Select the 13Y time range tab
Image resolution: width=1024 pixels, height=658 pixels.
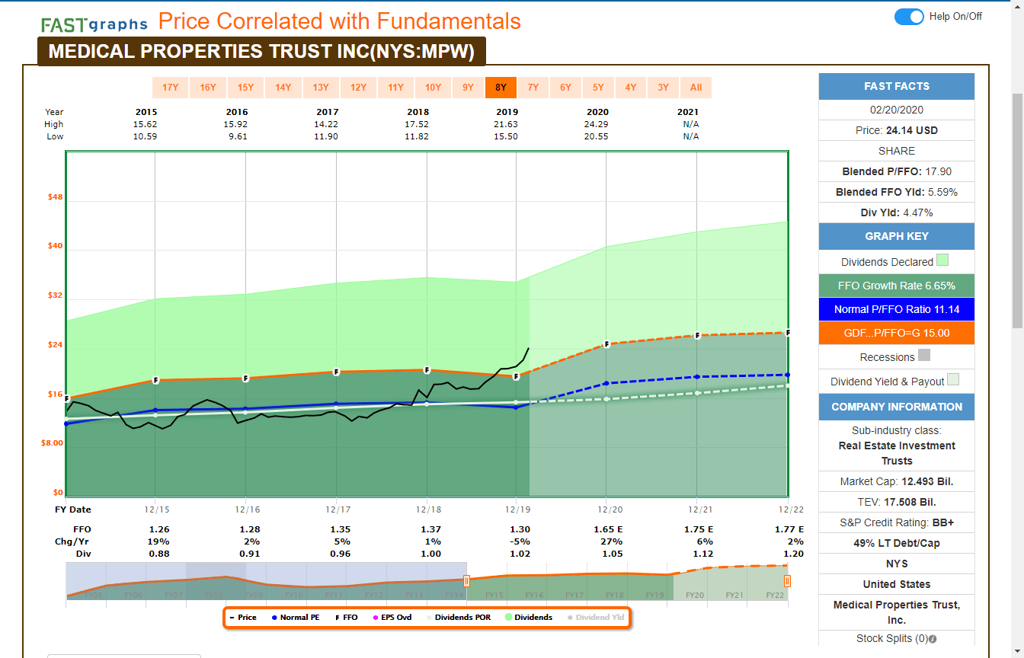[321, 88]
